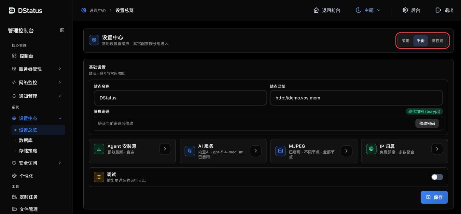Click the 个性化 palette icon
The image size is (461, 214).
(x=14, y=176)
